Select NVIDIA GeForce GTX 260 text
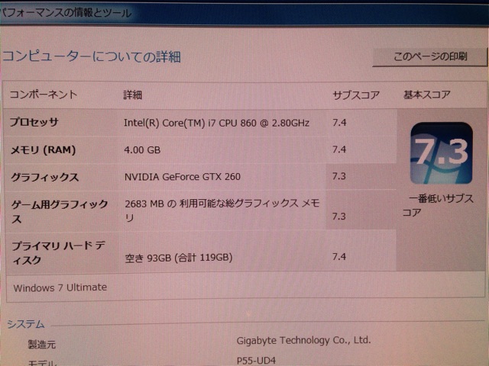Viewport: 489px width, 366px height. [x=183, y=177]
